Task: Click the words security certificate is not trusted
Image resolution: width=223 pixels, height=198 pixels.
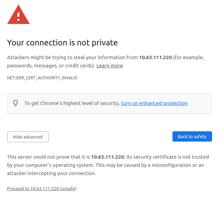Action: coord(168,157)
